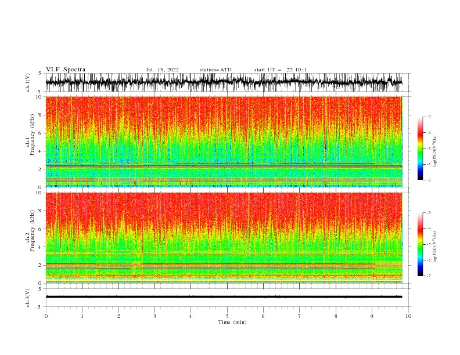Image resolution: width=460 pixels, height=355 pixels.
Task: Click the 'VLF Spectra' title text
Action: point(66,70)
